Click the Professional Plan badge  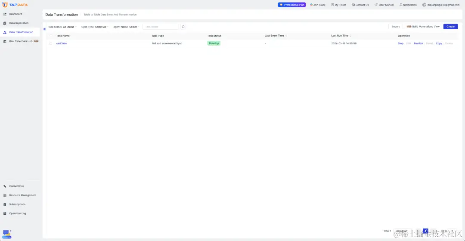(x=292, y=5)
